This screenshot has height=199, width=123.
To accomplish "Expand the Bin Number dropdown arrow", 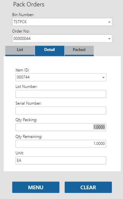I will (109, 22).
